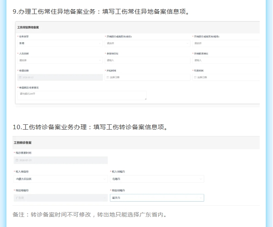Click the 结束时间 field label
Image resolution: width=273 pixels, height=227 pixels.
click(199, 71)
